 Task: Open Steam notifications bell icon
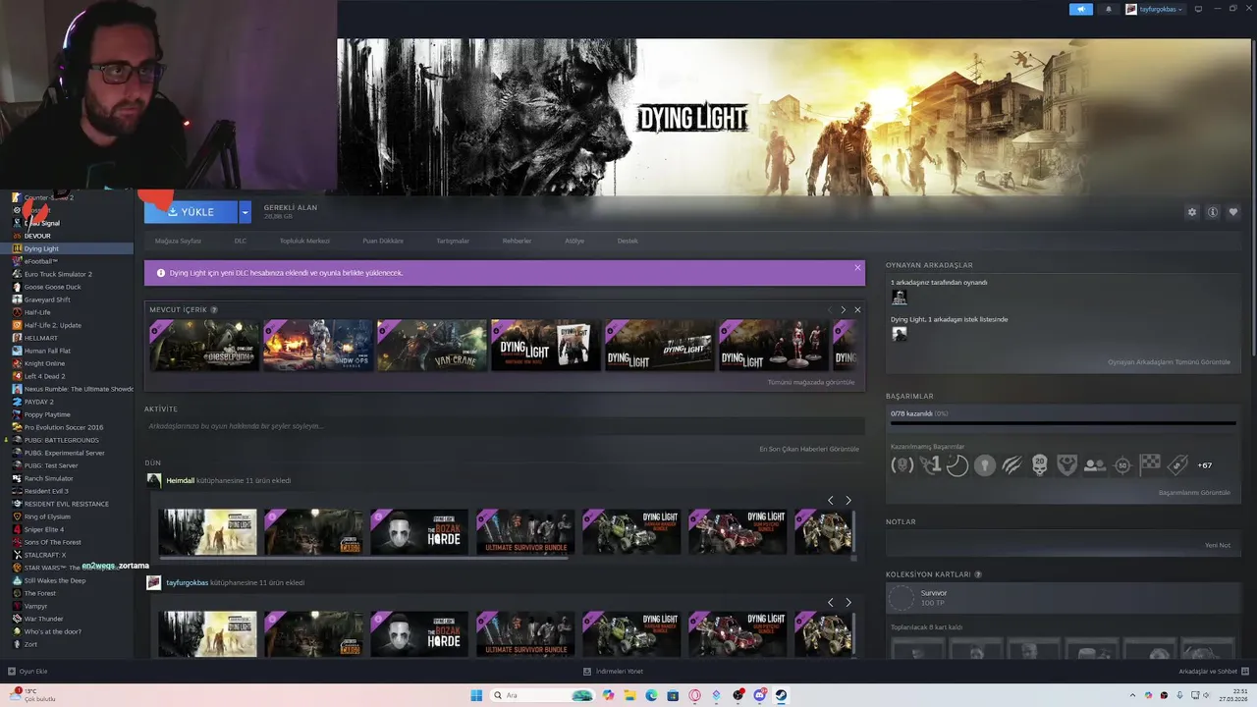pos(1109,9)
